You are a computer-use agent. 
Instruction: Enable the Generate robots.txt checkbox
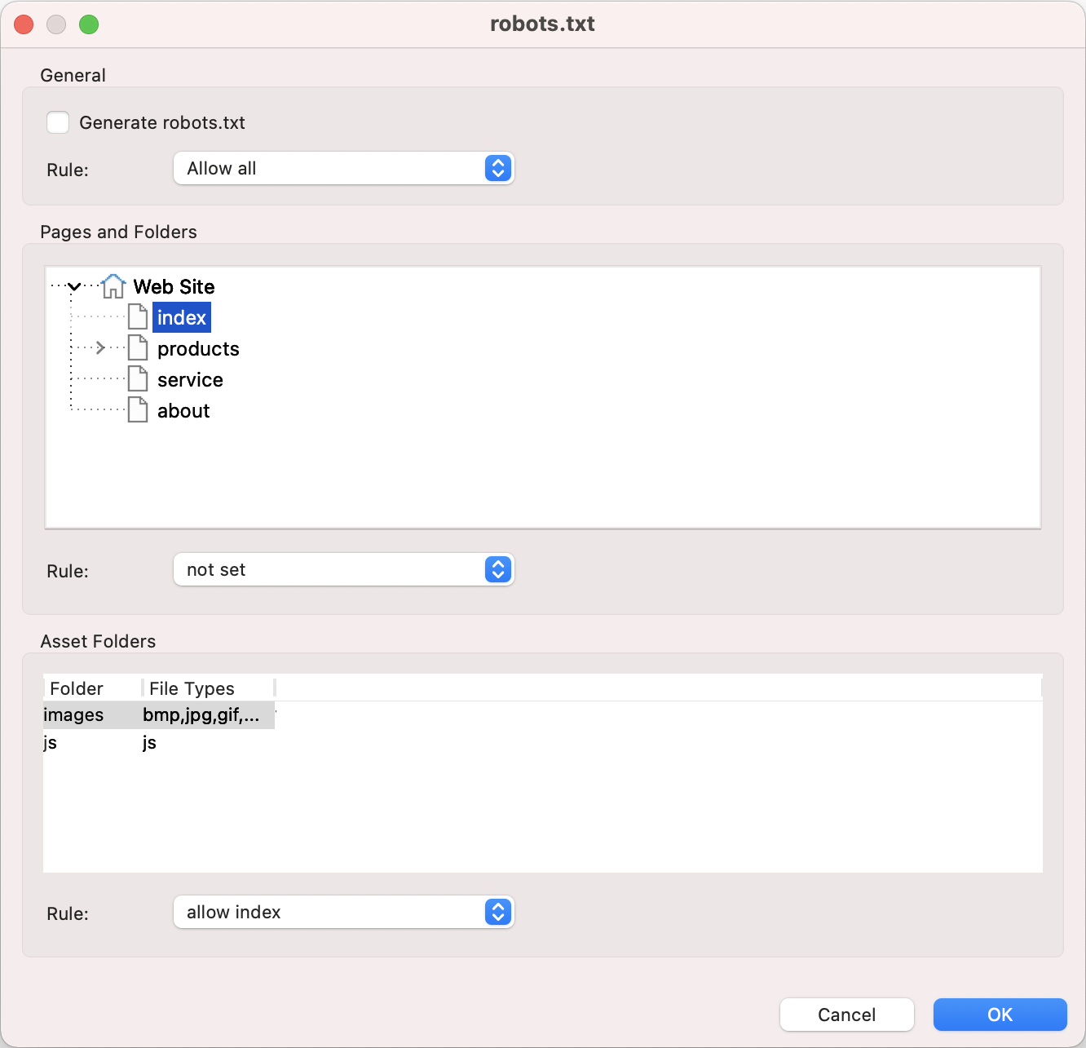[58, 122]
